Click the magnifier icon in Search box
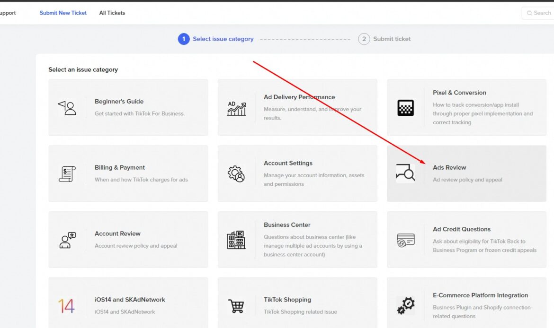Screen dimensions: 554x328 (529, 13)
